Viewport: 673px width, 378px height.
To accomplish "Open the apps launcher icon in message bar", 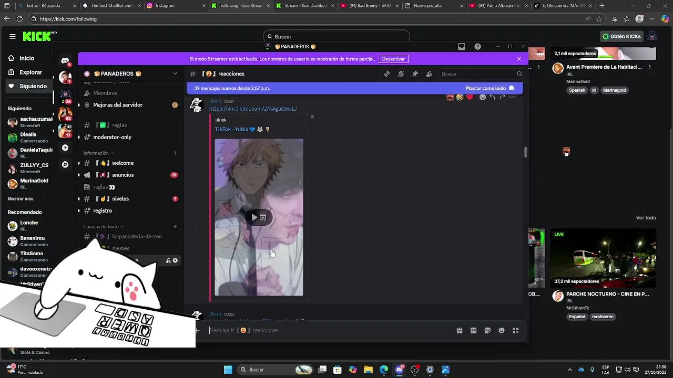I will (x=515, y=330).
